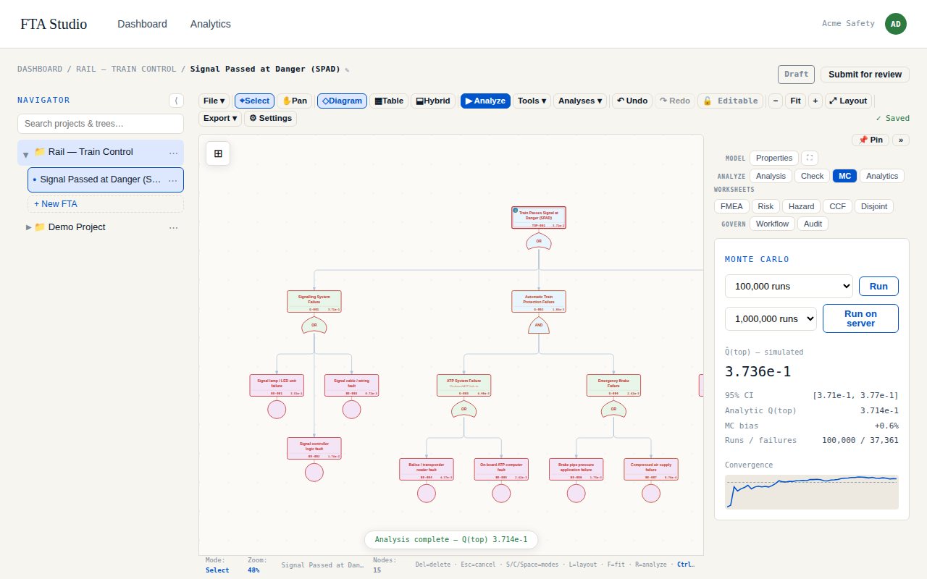Open the Tools dropdown menu

(x=532, y=101)
